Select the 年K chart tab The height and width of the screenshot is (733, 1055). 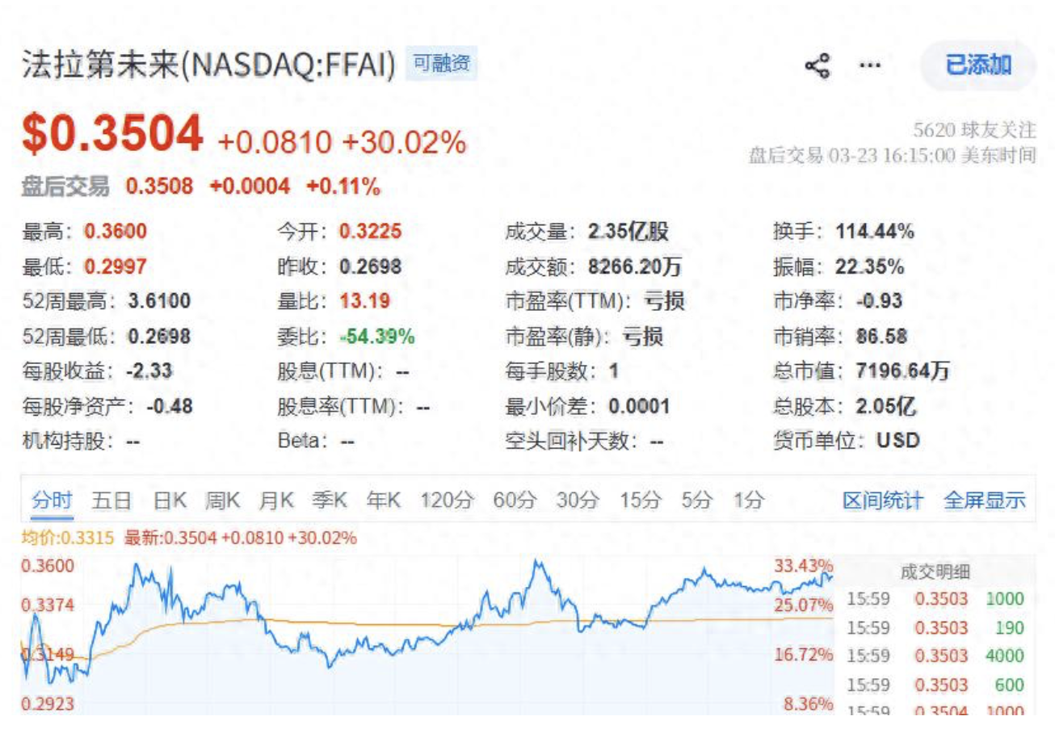pyautogui.click(x=384, y=501)
